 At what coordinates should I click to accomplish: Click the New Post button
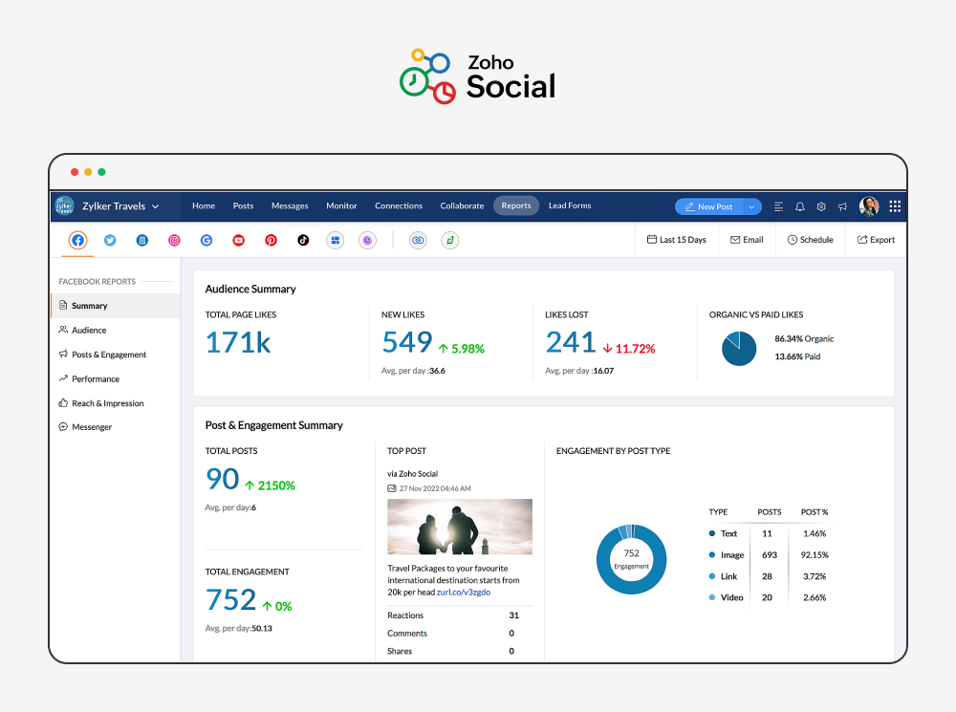[709, 206]
